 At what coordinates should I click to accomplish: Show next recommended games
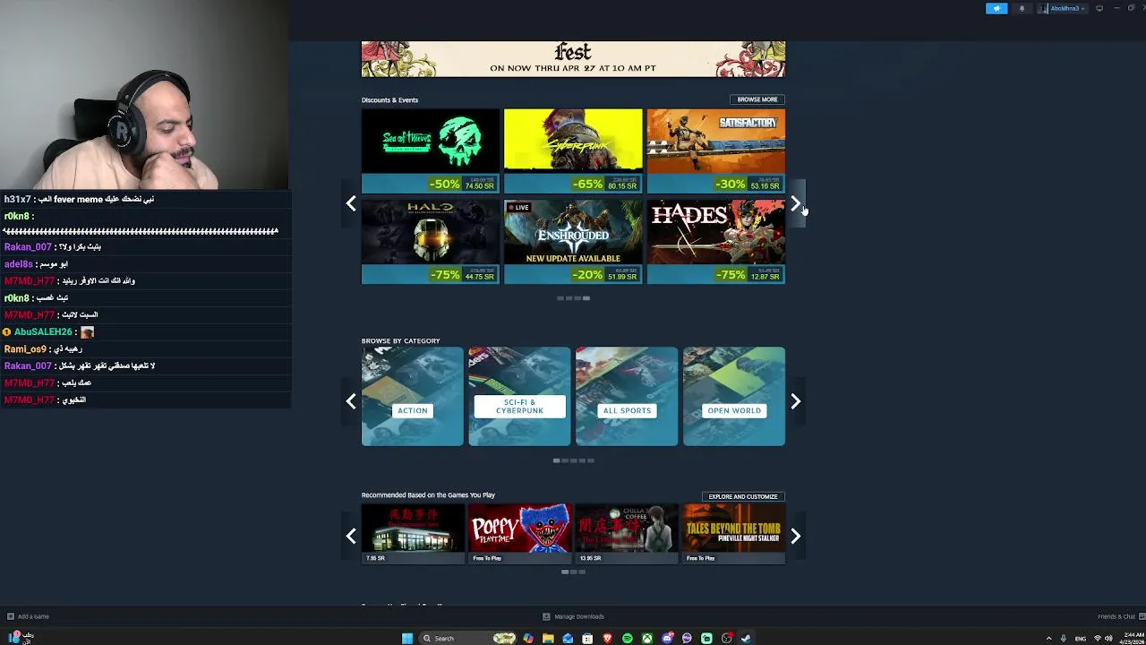tap(795, 536)
